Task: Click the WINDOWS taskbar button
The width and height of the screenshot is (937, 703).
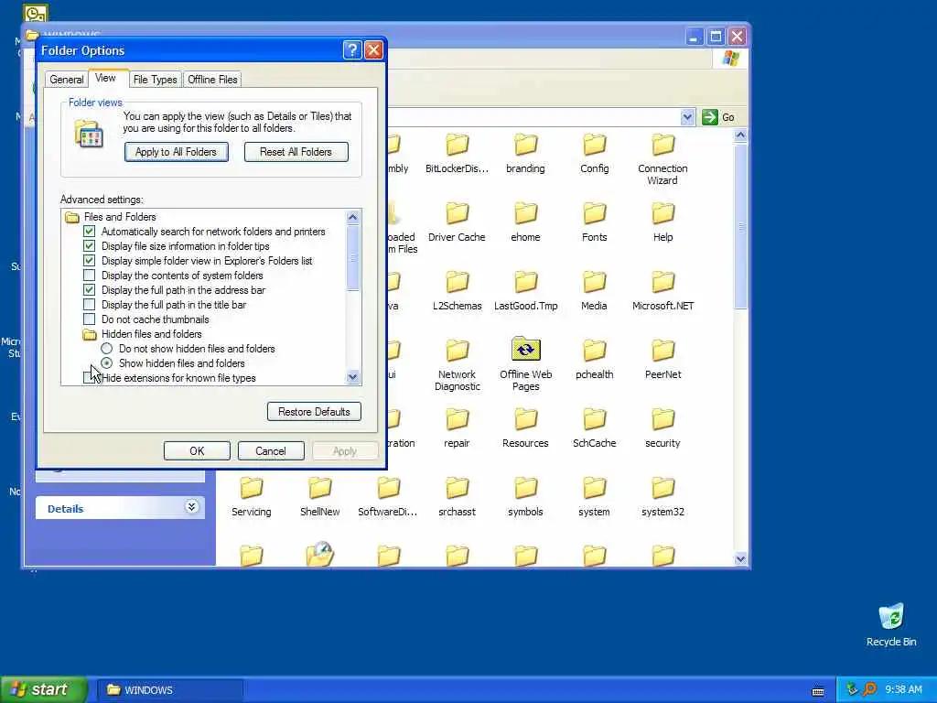Action: pos(169,690)
